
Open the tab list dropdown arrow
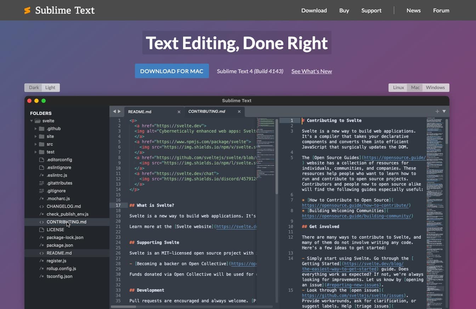[444, 111]
